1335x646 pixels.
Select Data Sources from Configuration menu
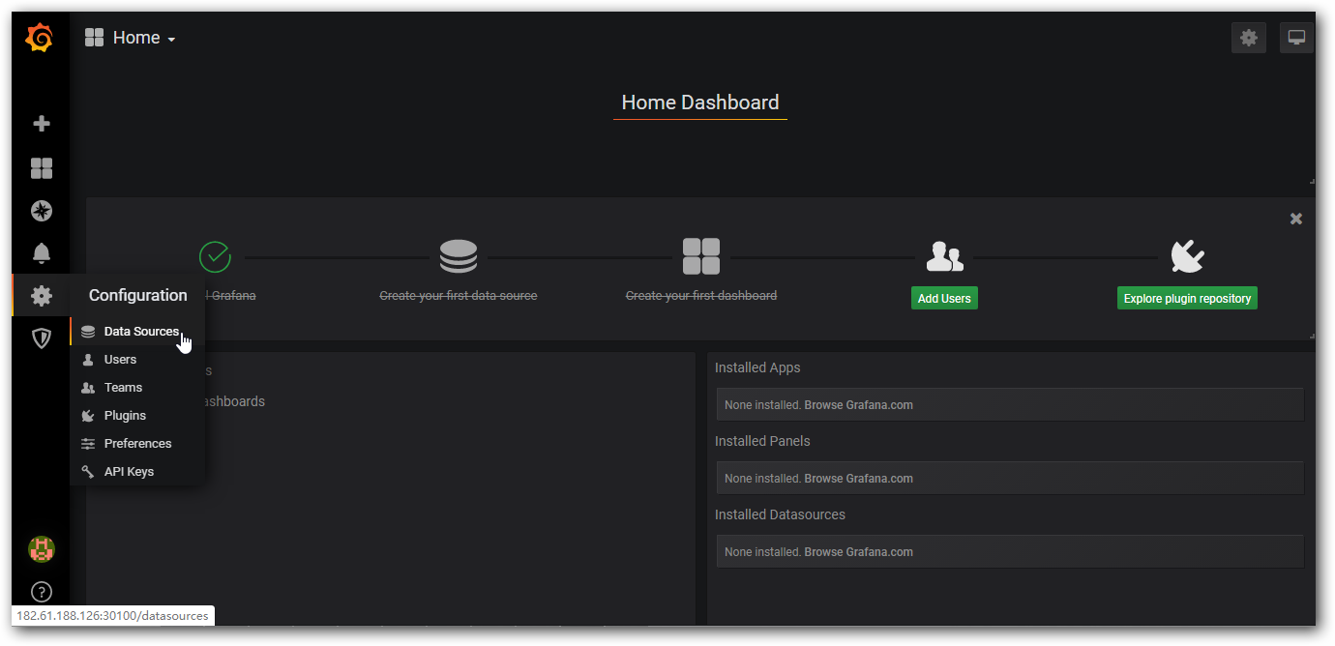click(140, 332)
